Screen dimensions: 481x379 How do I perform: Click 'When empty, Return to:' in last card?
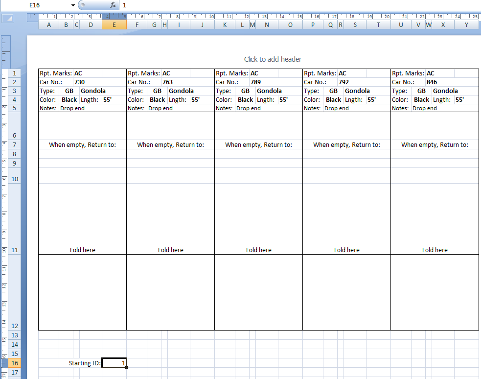pyautogui.click(x=435, y=145)
